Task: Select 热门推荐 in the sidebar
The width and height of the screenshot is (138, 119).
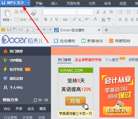Action: click(x=25, y=51)
